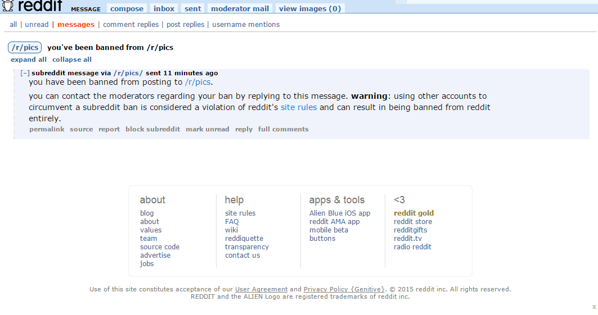Go to moderator mail tab

pos(240,8)
